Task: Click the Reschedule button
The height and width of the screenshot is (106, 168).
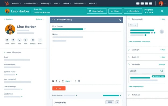Action: [97, 11]
